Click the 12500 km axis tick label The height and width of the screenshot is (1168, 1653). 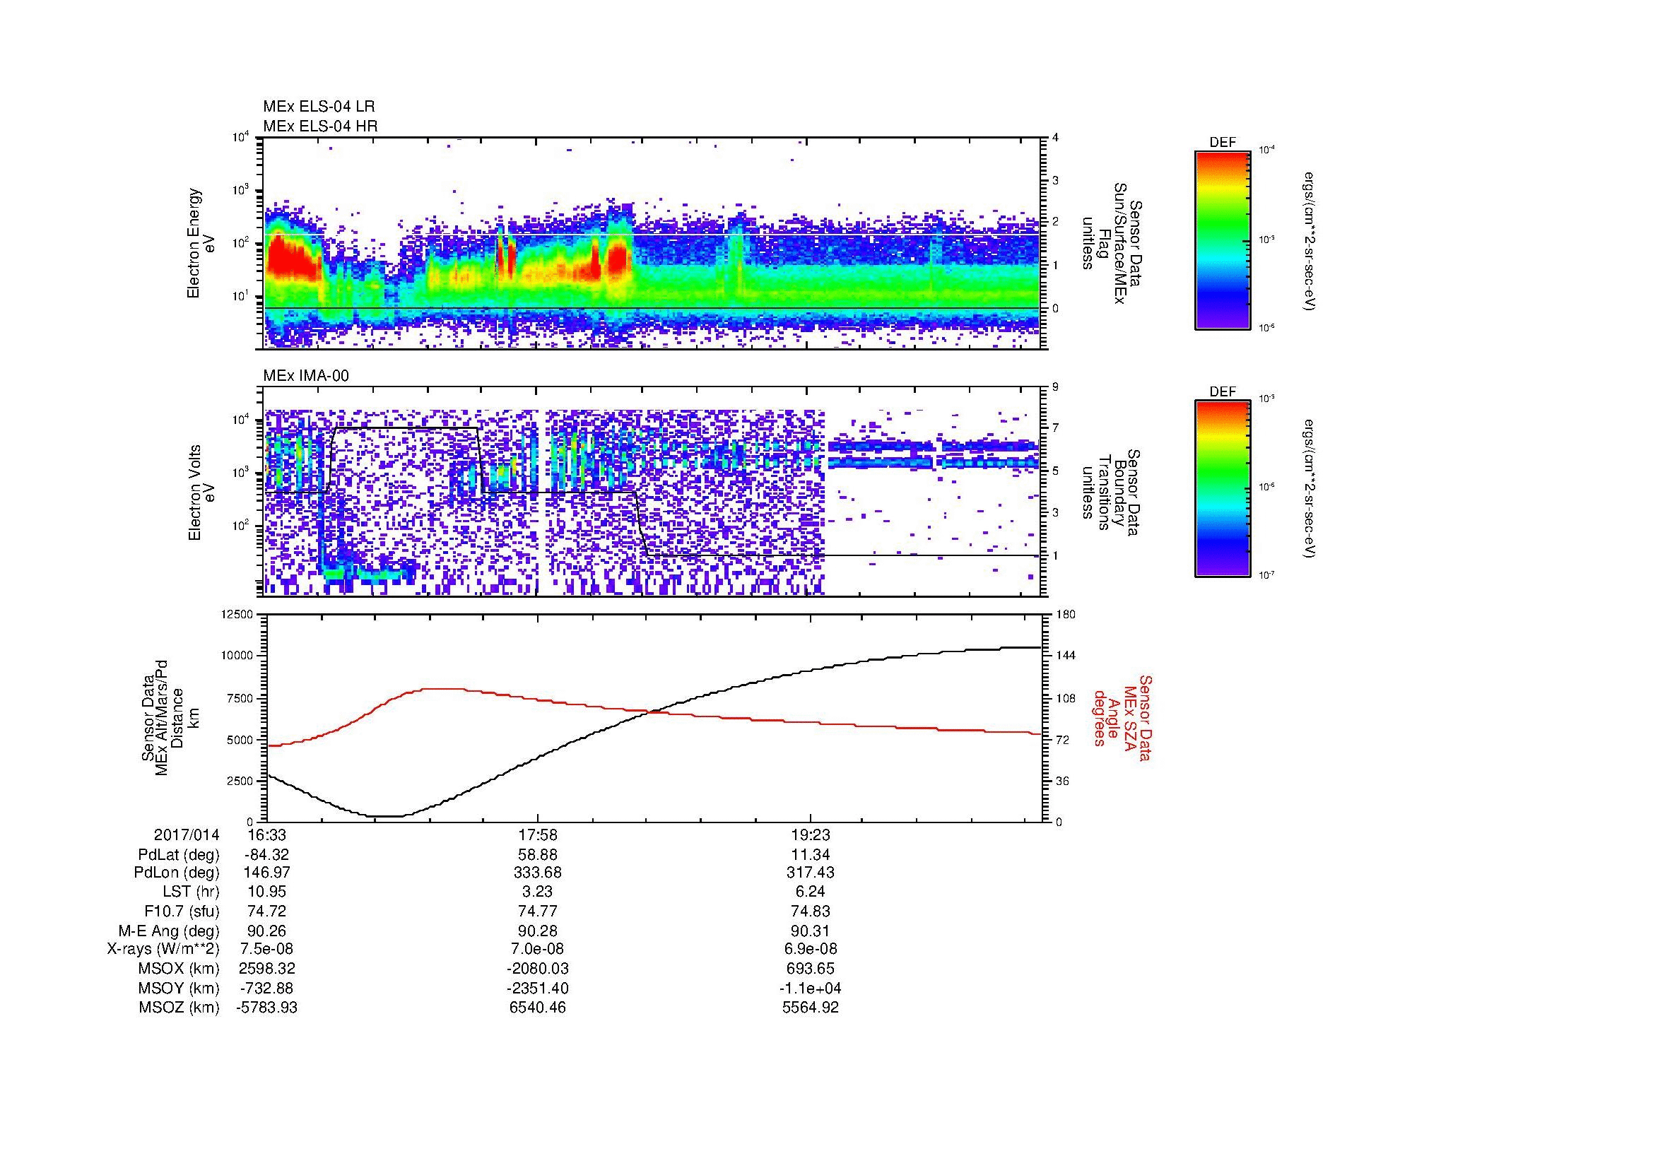click(x=237, y=614)
